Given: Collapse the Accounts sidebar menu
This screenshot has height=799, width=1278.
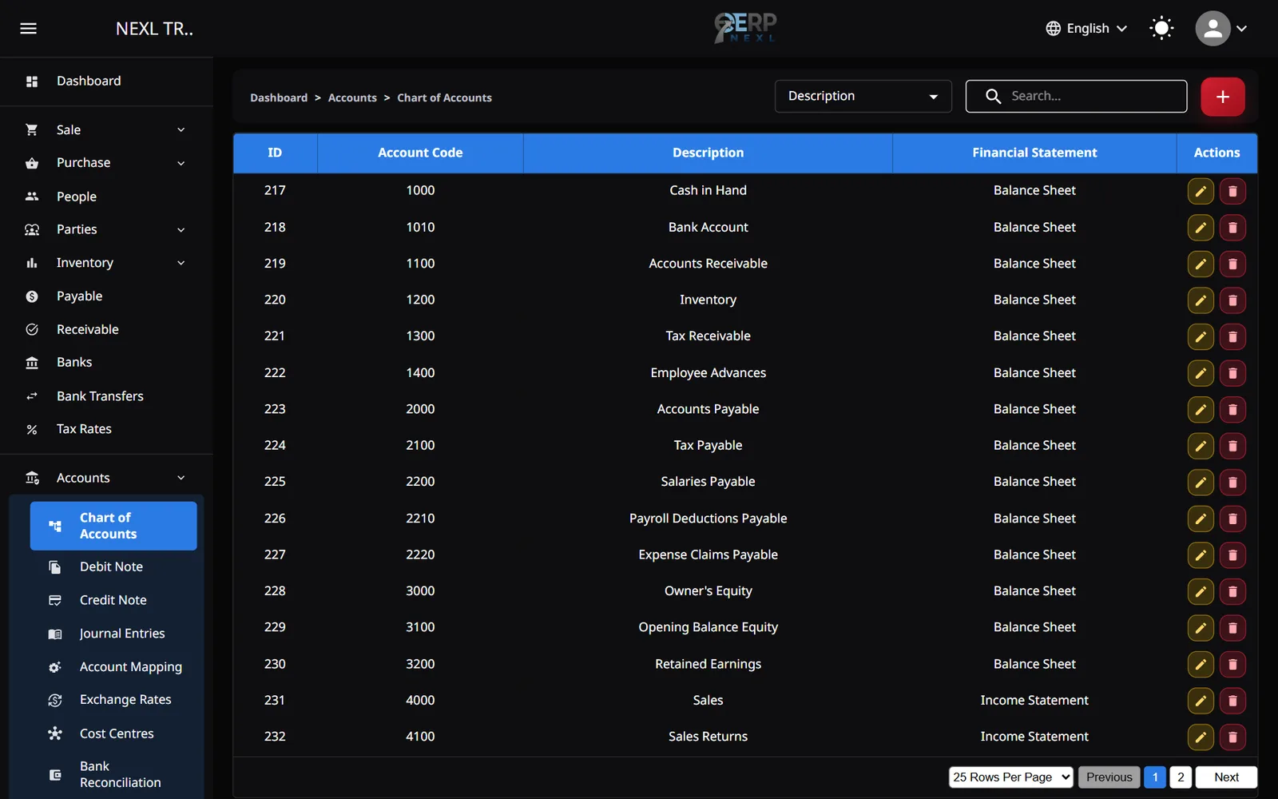Looking at the screenshot, I should tap(106, 478).
